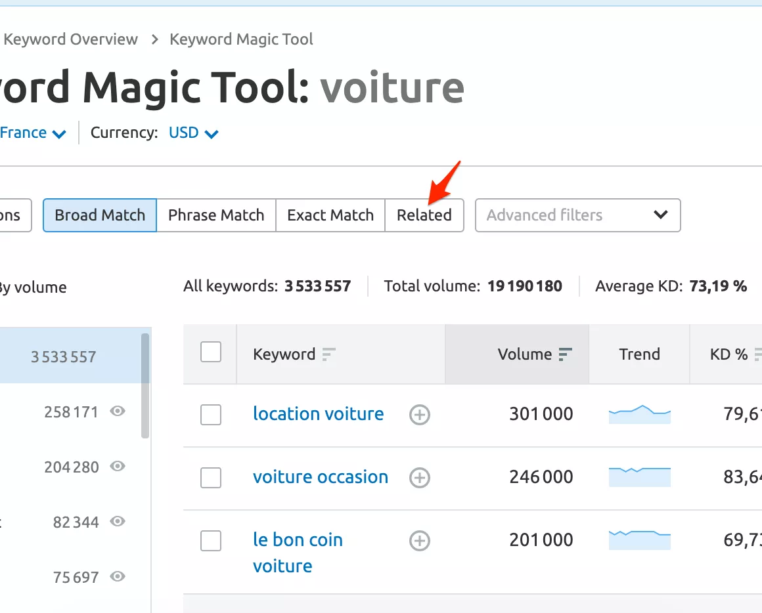This screenshot has height=613, width=762.
Task: Switch to the Related tab
Action: [424, 215]
